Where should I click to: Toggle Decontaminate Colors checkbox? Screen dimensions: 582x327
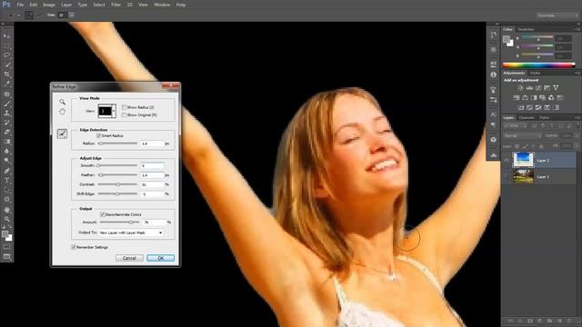point(102,214)
